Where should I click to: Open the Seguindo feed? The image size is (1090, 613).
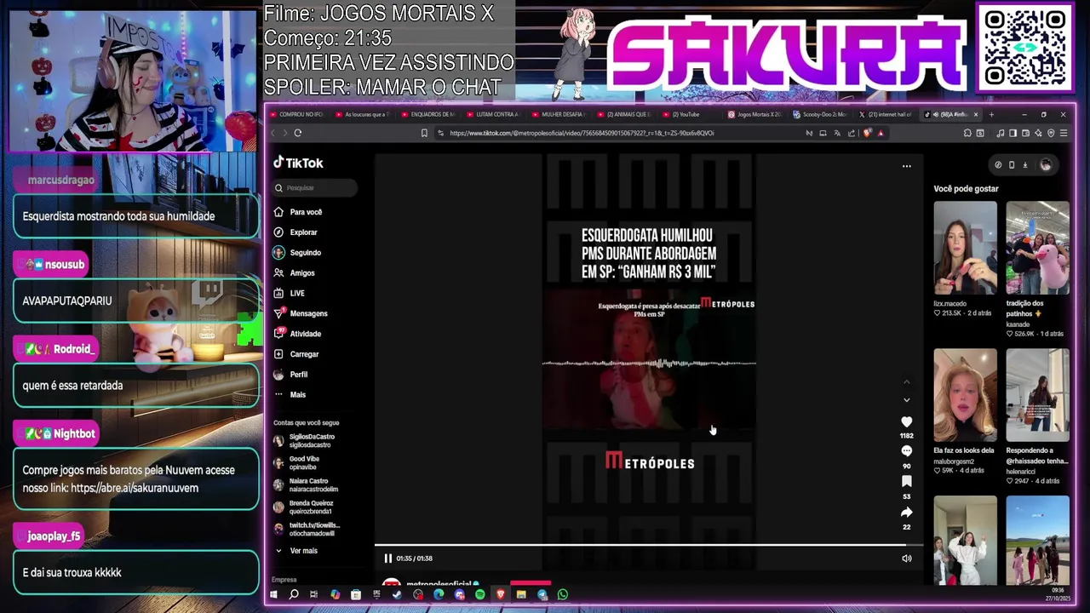(x=297, y=253)
